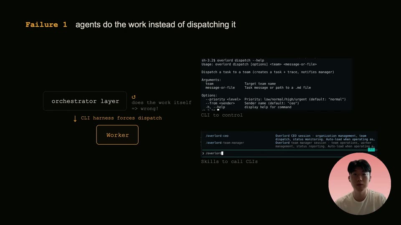Viewport: 401px width, 225px height.
Task: Click the orange down arrow beside 'CLI harness'
Action: pyautogui.click(x=75, y=119)
